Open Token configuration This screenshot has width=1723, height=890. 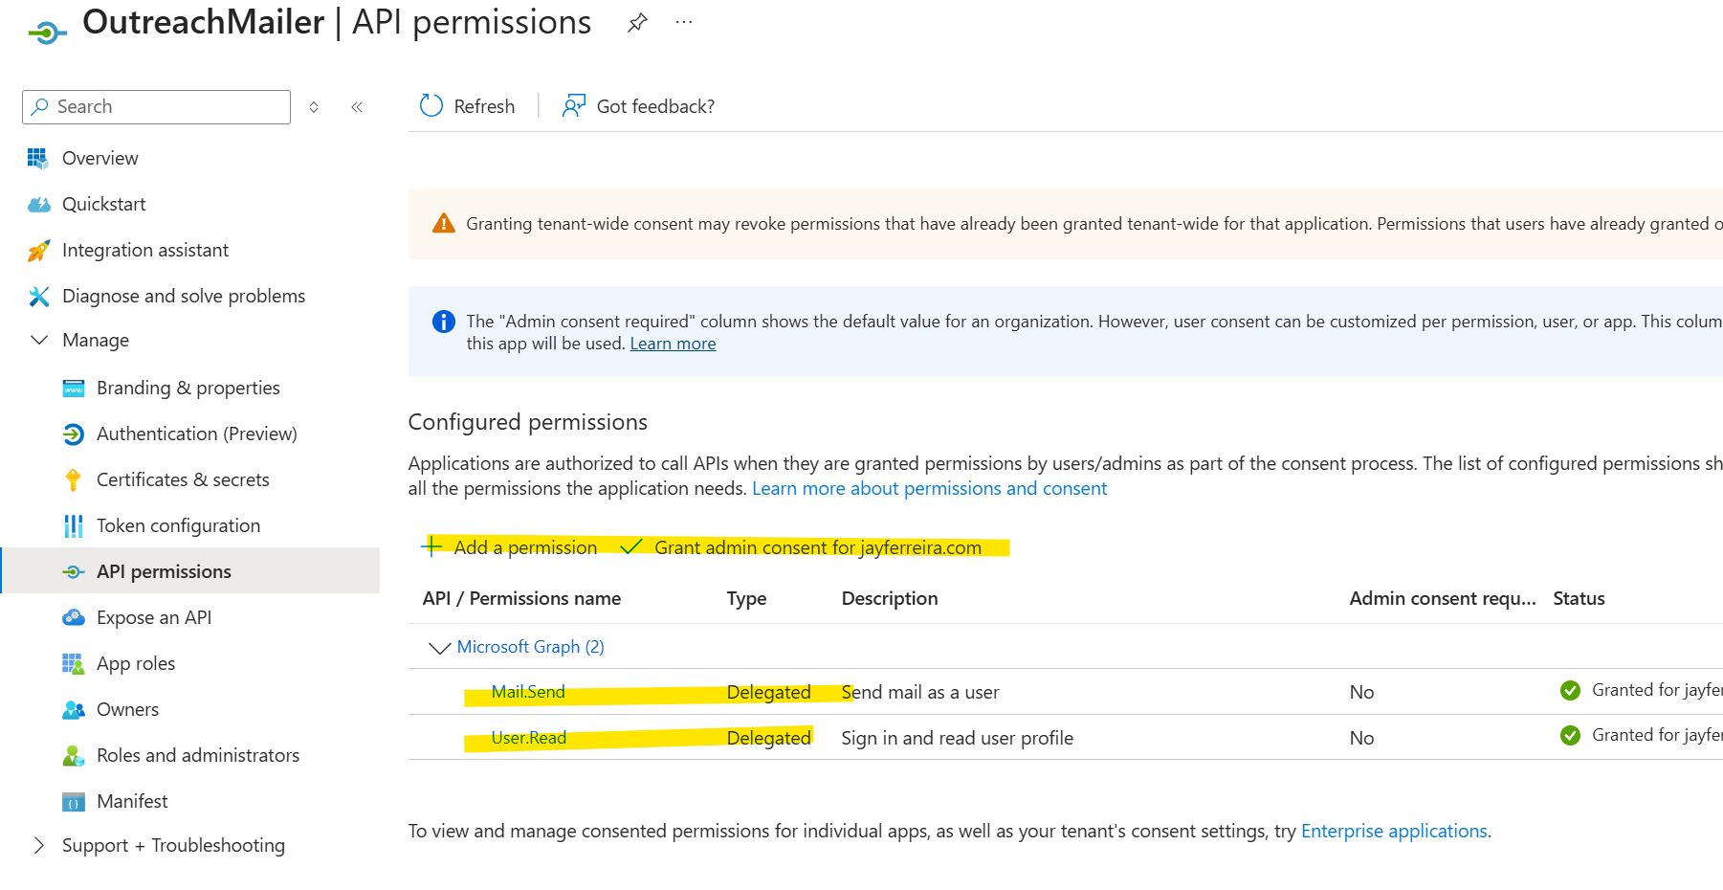178,525
